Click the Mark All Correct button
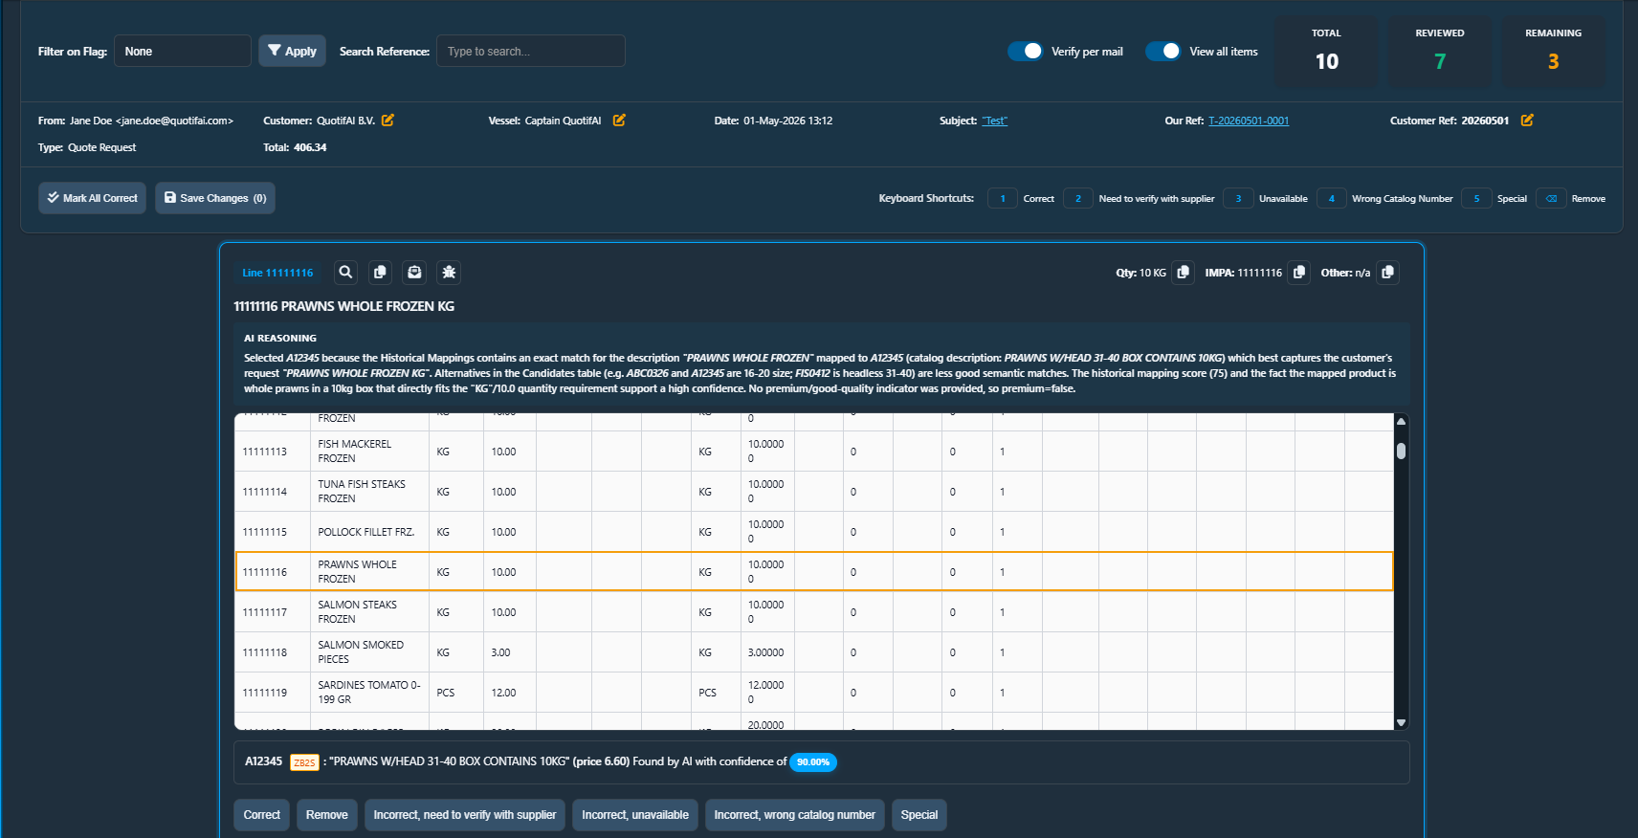The width and height of the screenshot is (1638, 838). pos(92,198)
